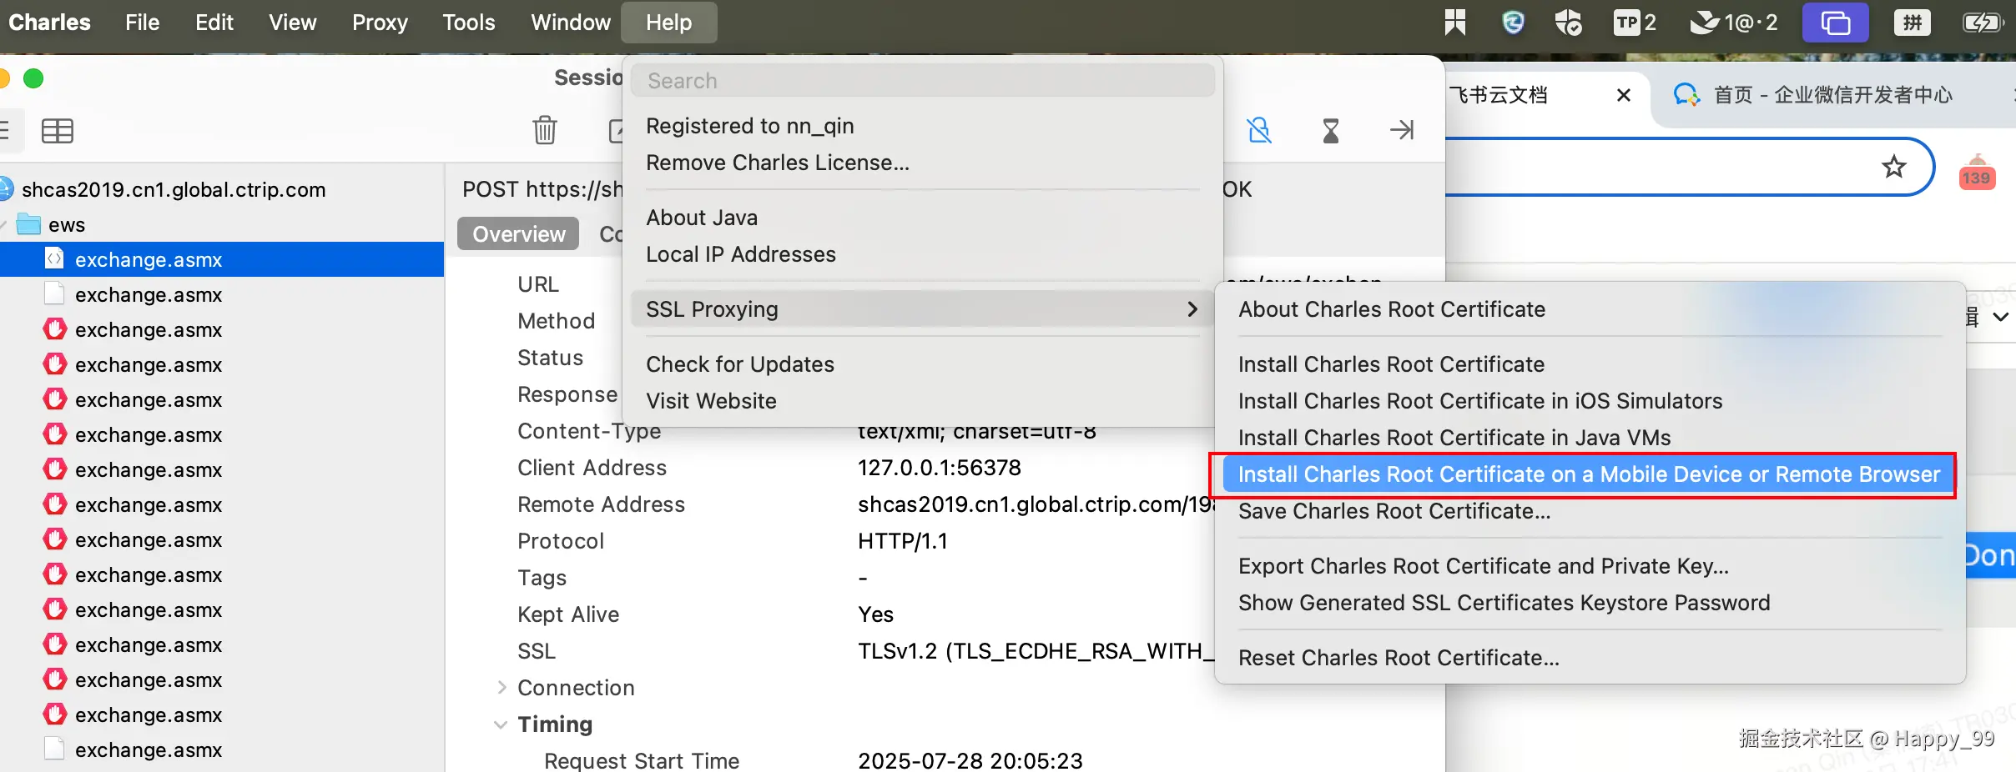Image resolution: width=2016 pixels, height=772 pixels.
Task: Open the View menu
Action: (x=293, y=23)
